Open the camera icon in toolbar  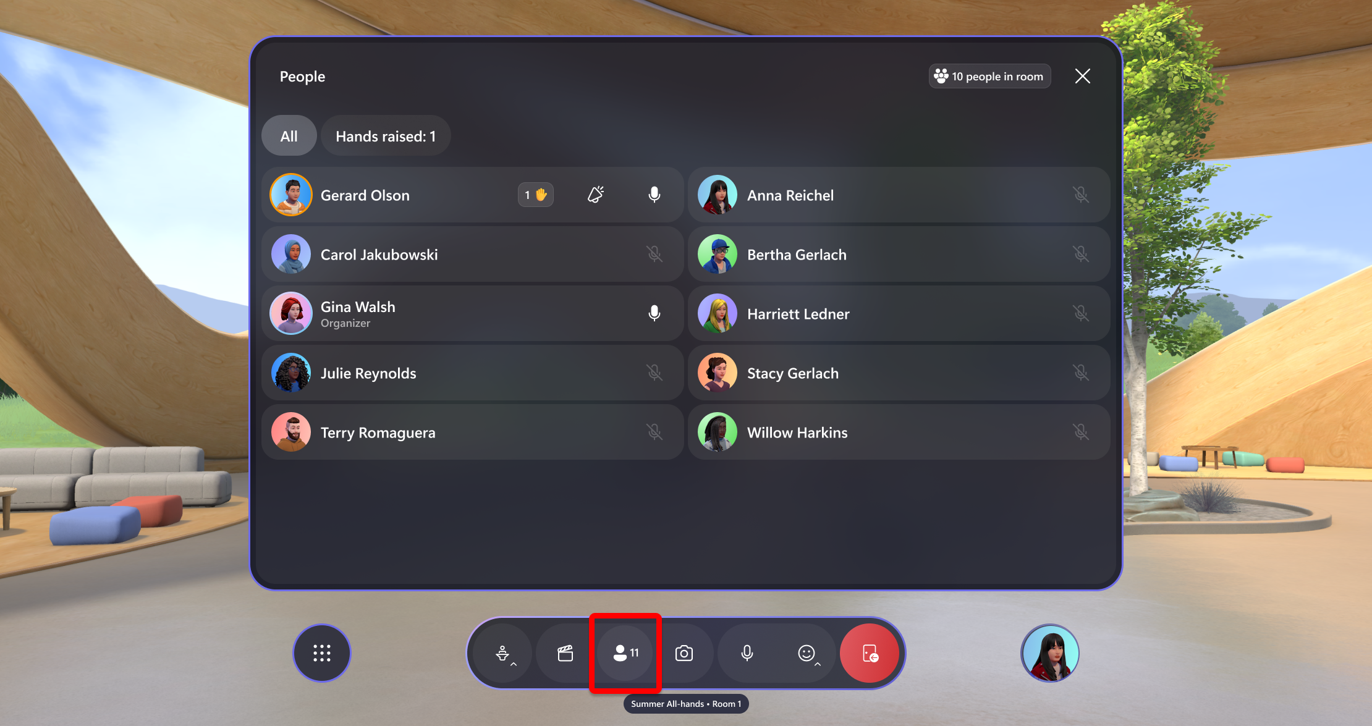(685, 654)
